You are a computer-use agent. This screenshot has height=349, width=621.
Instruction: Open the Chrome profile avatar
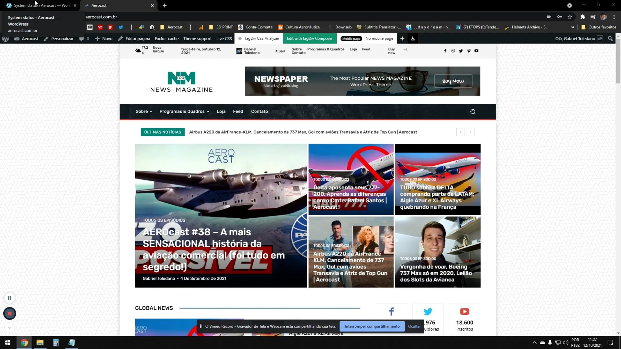(604, 17)
